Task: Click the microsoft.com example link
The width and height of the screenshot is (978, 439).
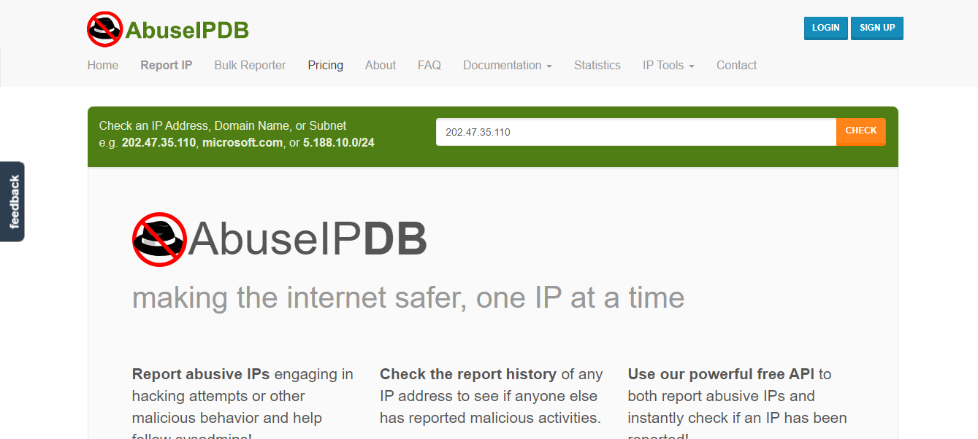Action: pos(242,142)
